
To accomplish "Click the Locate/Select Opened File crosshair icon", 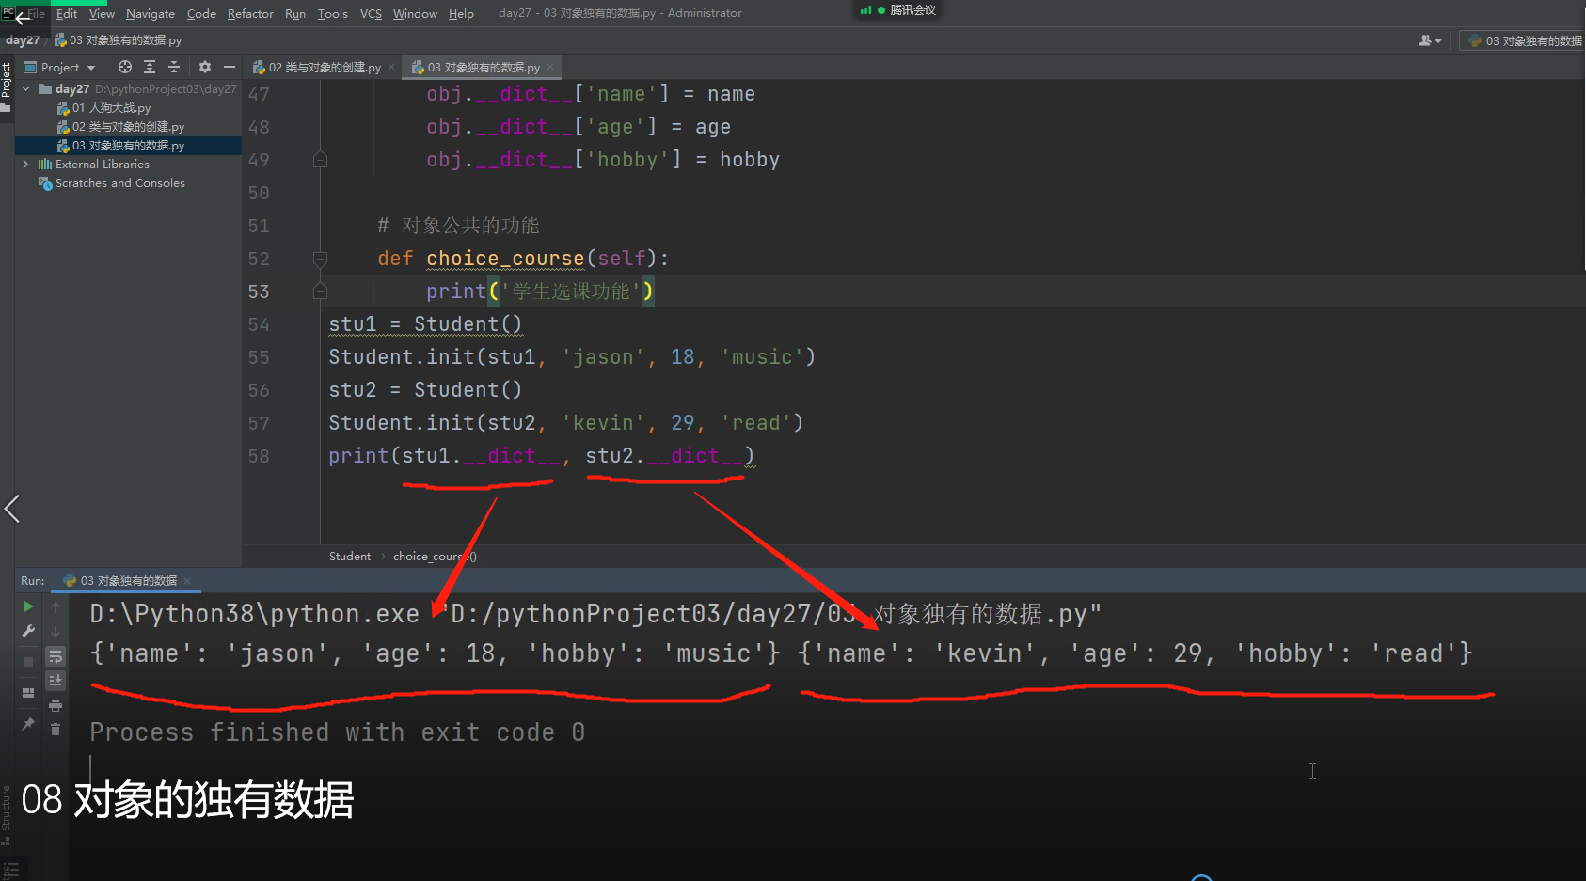I will tap(125, 67).
